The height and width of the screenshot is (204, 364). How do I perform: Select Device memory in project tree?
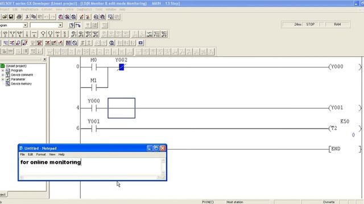pyautogui.click(x=22, y=84)
